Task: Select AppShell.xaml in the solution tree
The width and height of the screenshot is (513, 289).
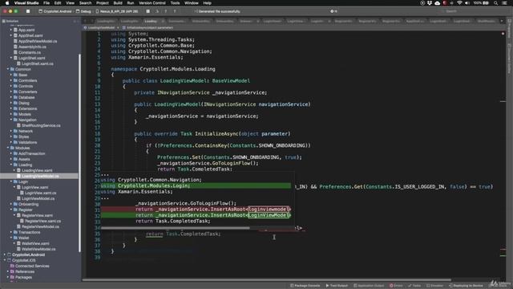Action: pos(30,35)
